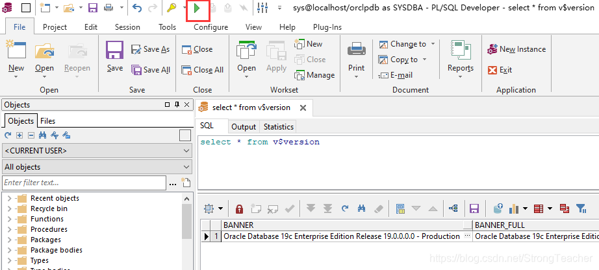Click the database export icon in result toolbar
Viewport: 599px width, 270px height.
click(498, 208)
